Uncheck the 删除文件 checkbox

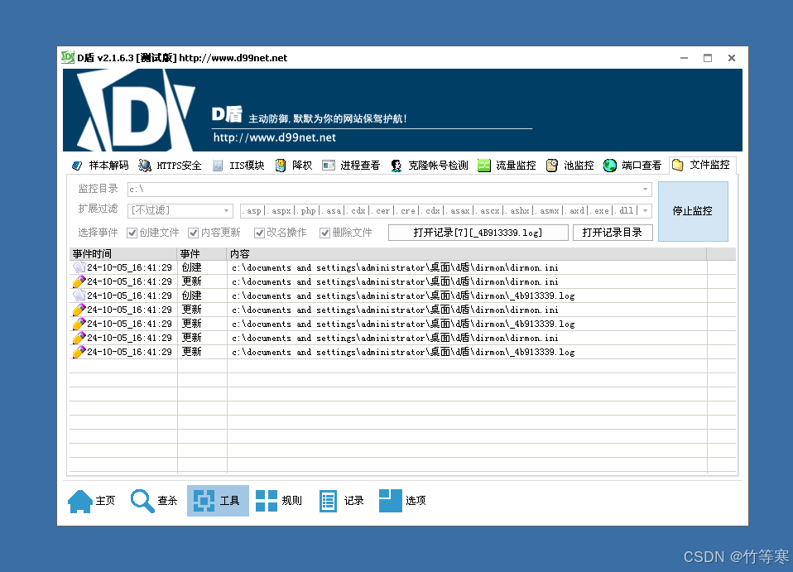(x=325, y=233)
